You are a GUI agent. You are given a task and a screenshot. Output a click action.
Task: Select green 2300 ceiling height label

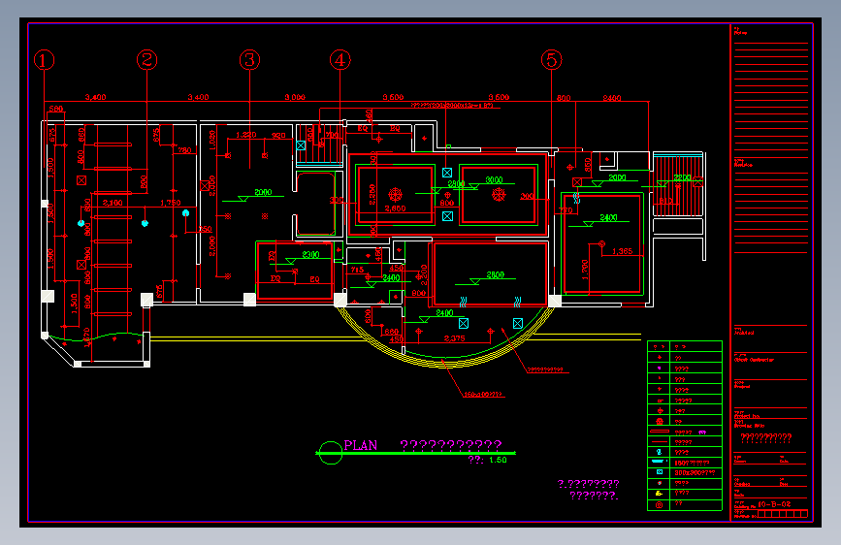click(x=311, y=254)
